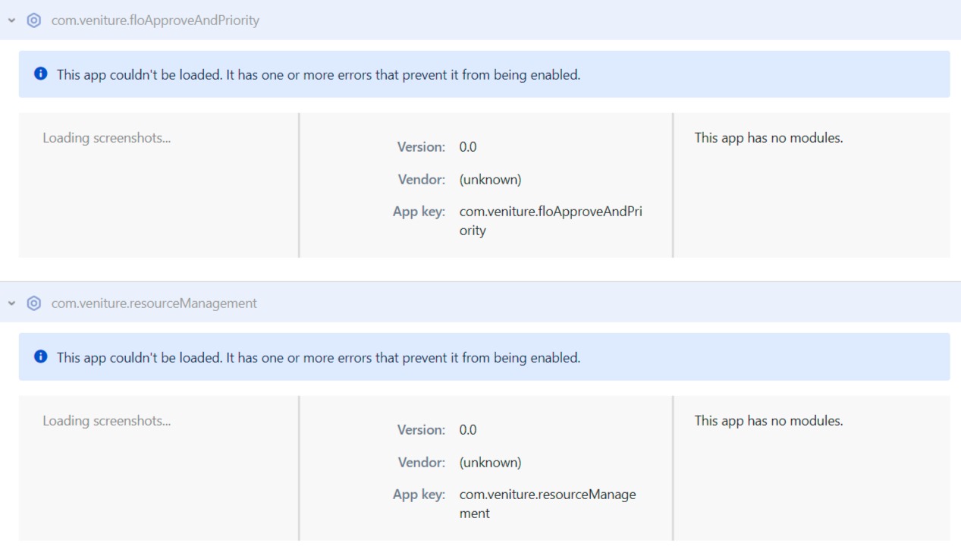Click 'Loading screenshots...' in floApproveAndPriority panel
Viewport: 961px width, 556px height.
(x=106, y=138)
